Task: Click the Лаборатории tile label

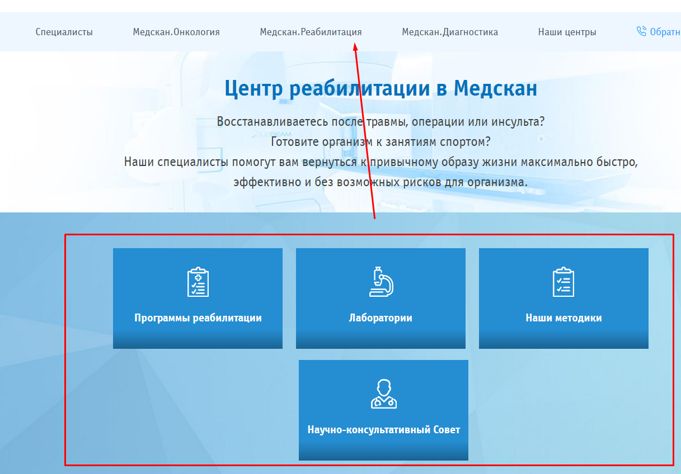Action: 381,318
